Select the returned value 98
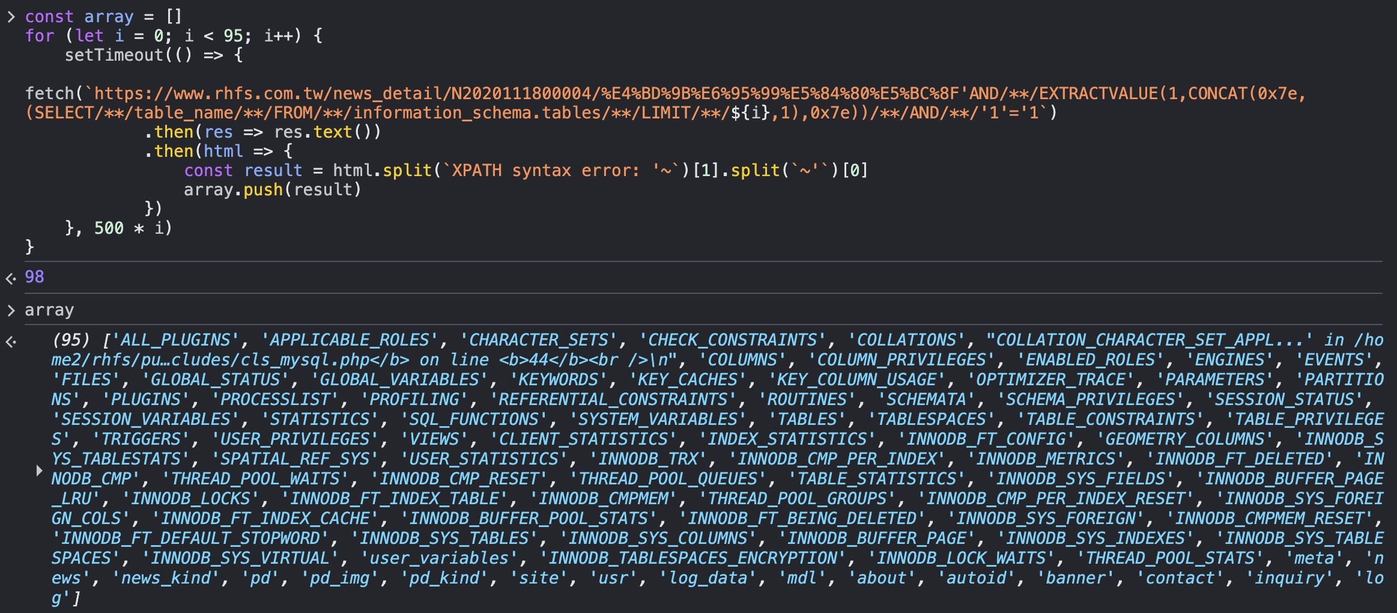 34,277
